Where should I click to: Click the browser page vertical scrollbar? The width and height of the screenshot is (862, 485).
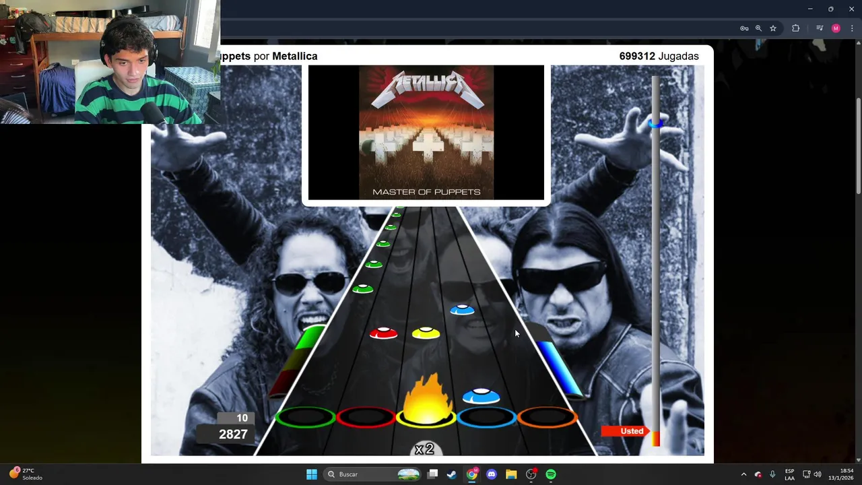tap(859, 145)
